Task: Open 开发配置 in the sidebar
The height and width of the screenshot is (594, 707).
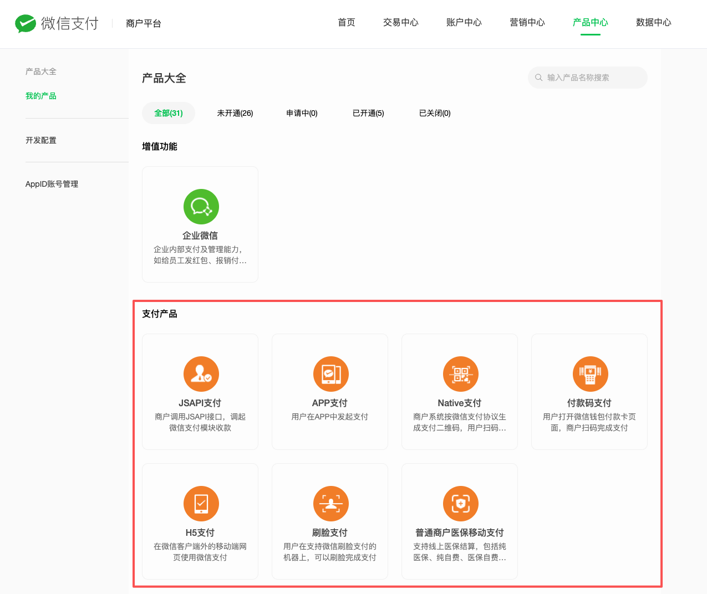Action: pos(41,140)
